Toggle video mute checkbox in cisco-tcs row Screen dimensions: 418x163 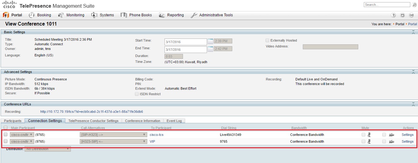384,135
